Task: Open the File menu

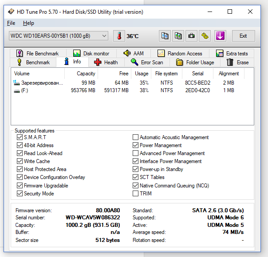Action: 11,23
